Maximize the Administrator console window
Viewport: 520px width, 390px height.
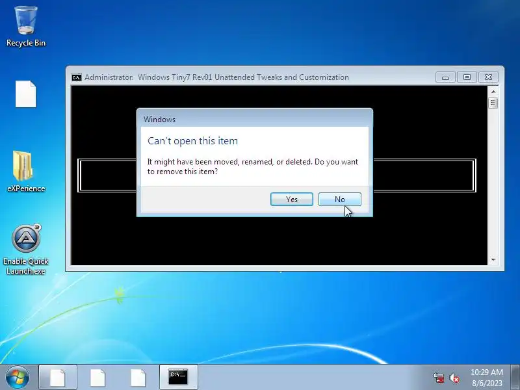(x=467, y=77)
